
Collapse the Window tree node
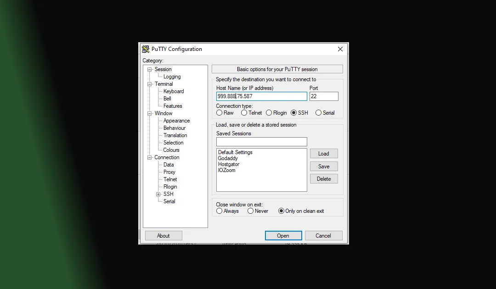pyautogui.click(x=149, y=113)
